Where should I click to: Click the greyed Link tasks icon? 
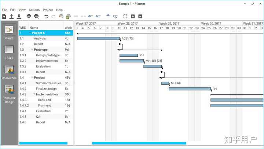pos(76,17)
